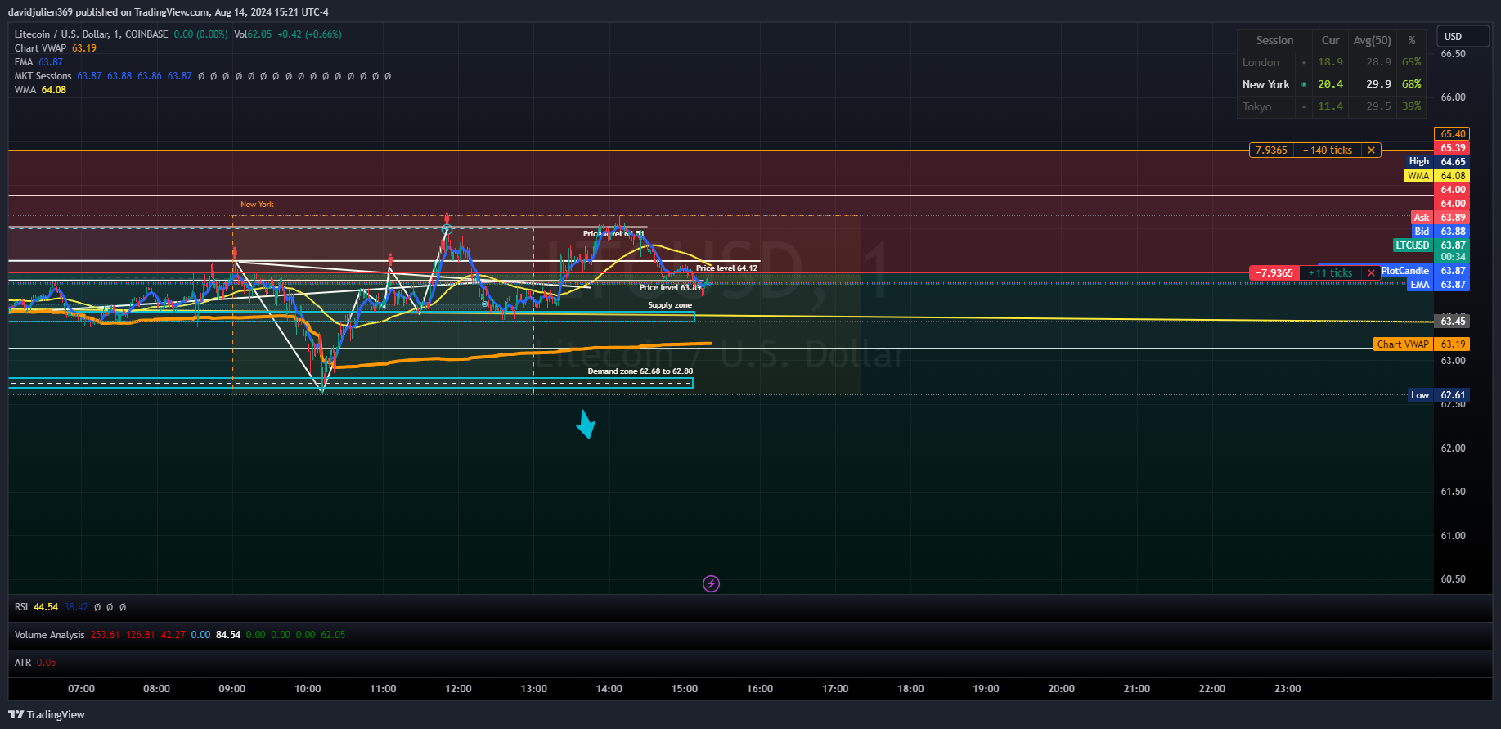Click the Avg(50) column header

click(x=1372, y=40)
